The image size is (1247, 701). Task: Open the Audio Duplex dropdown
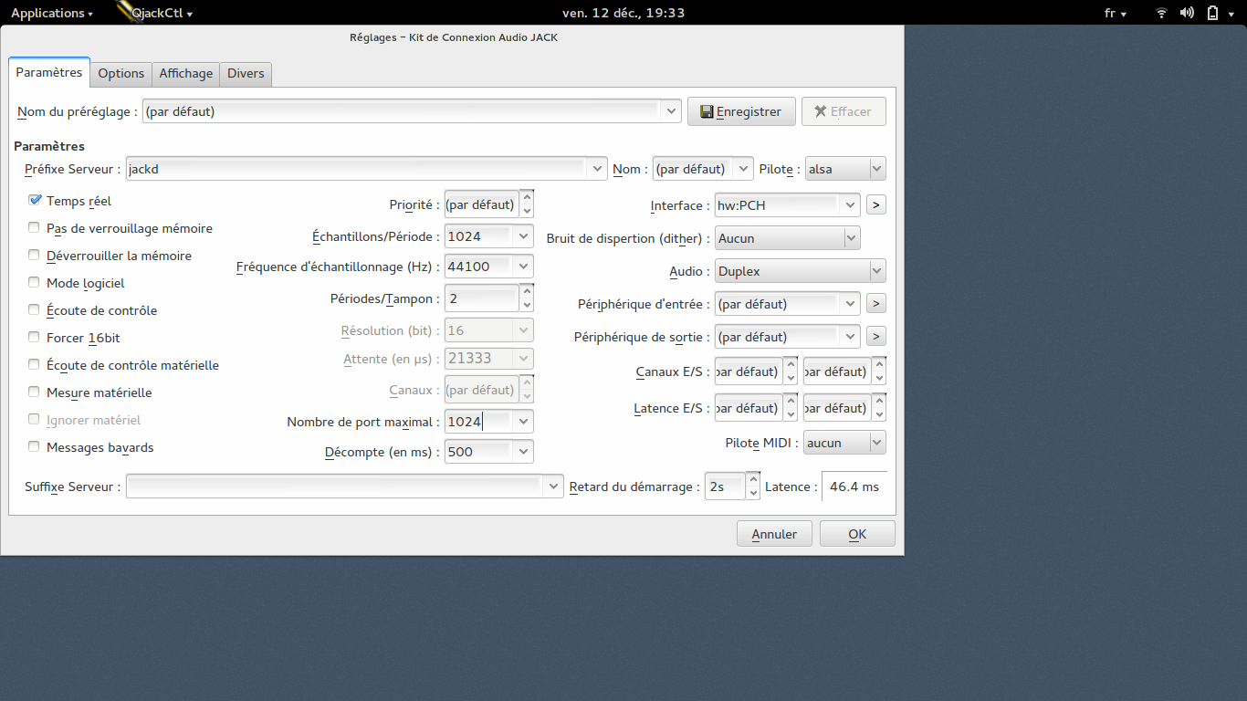pos(800,271)
